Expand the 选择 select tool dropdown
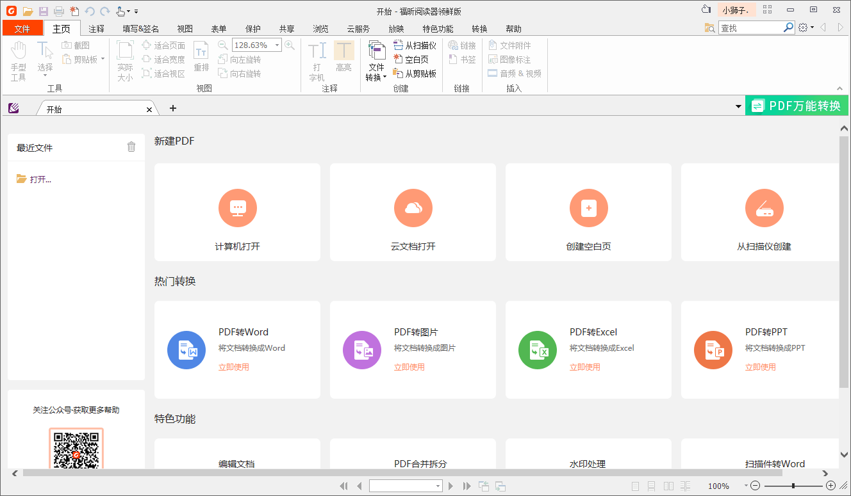The image size is (851, 496). pos(45,77)
